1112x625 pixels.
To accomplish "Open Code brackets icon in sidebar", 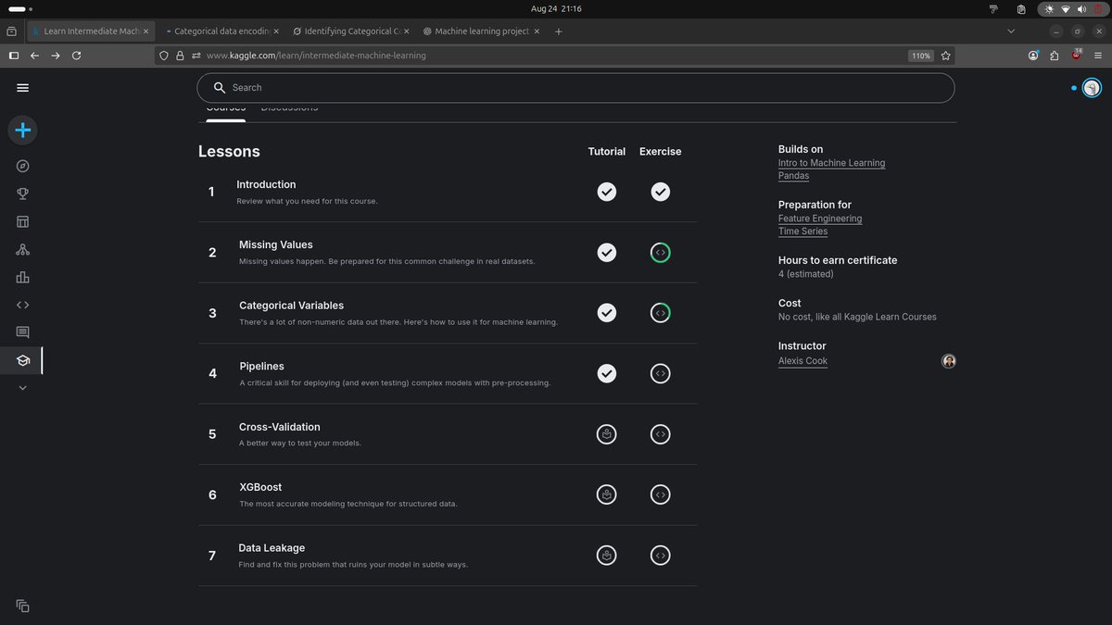I will click(x=23, y=305).
